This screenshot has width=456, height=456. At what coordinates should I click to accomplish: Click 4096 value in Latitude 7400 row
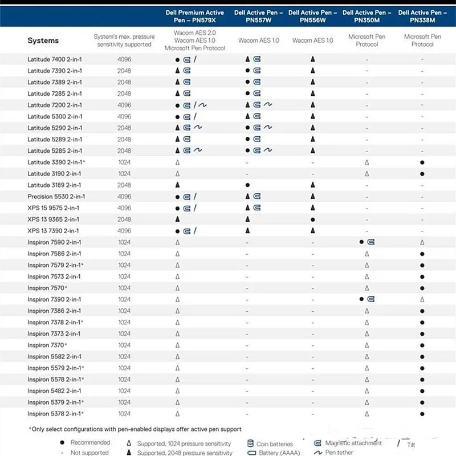(x=124, y=59)
